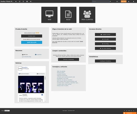The height and width of the screenshot is (114, 137).
Task: Click the Facebook icon in footer
Action: [125, 111]
